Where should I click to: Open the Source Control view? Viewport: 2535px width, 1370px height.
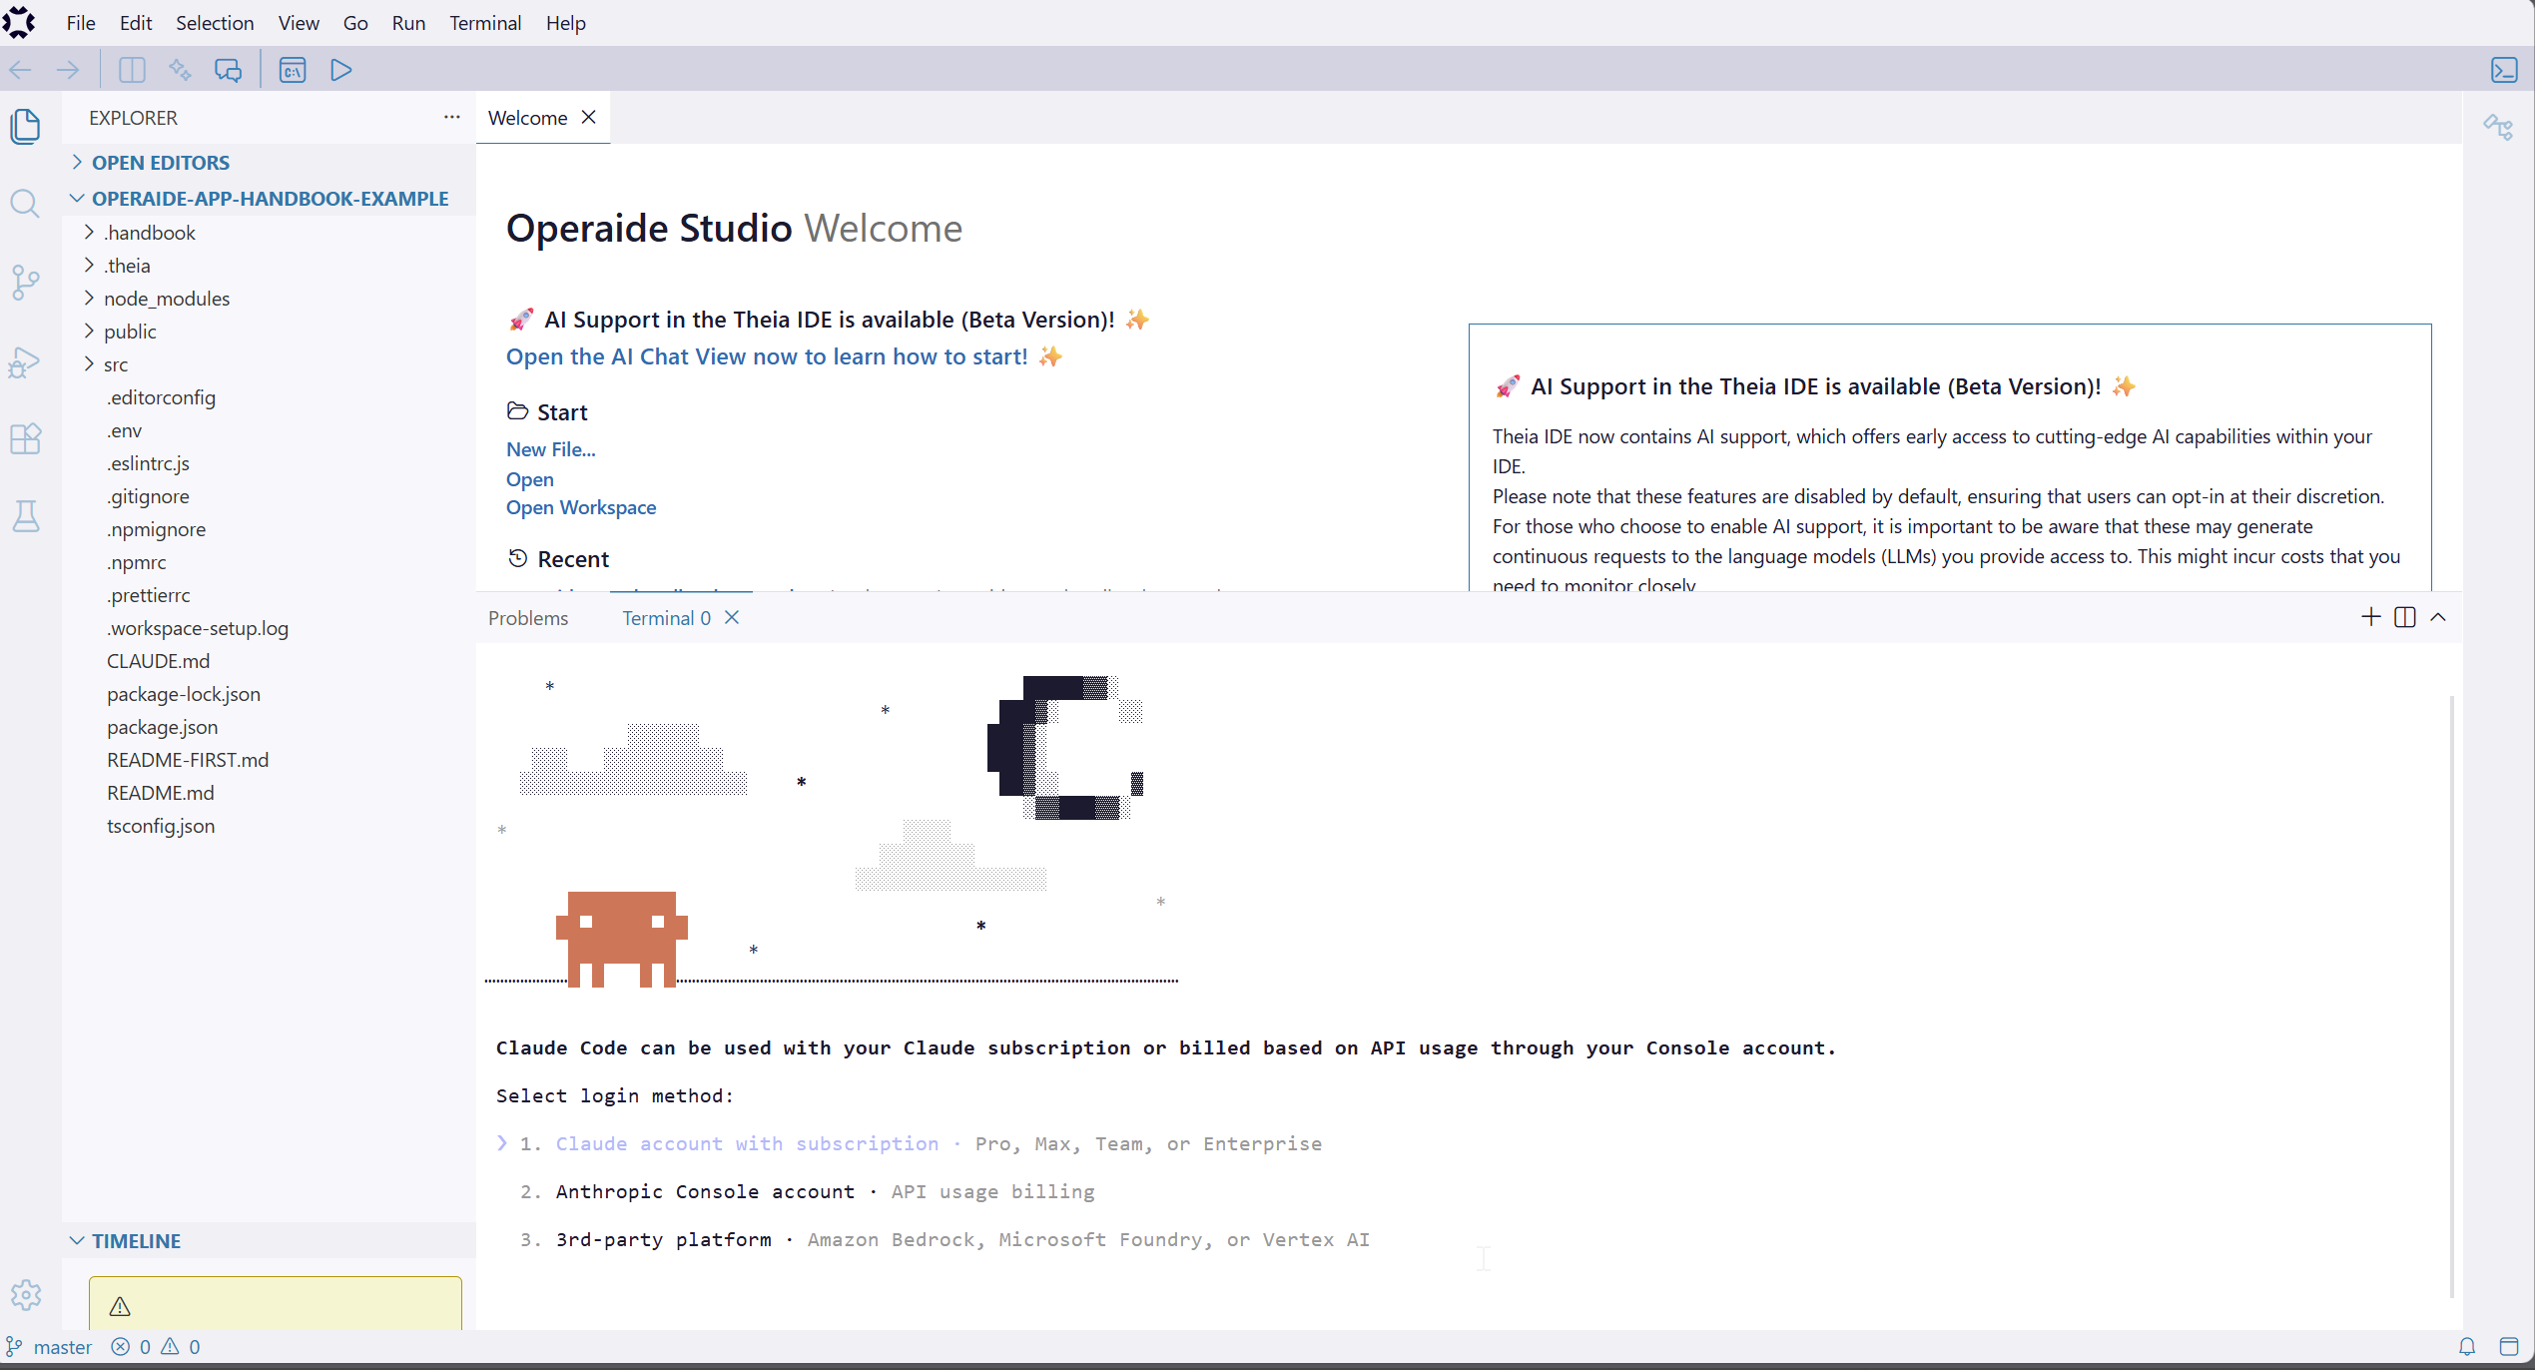[x=26, y=283]
